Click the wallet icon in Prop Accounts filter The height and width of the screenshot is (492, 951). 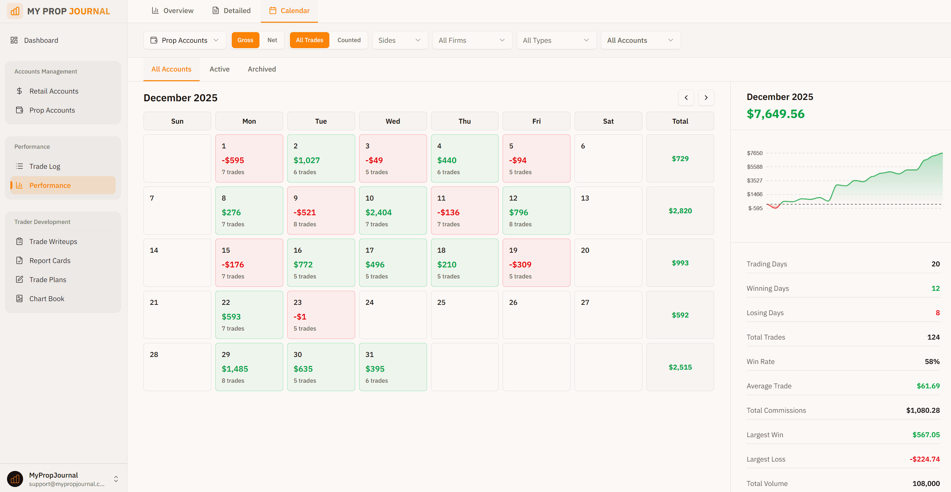click(x=154, y=40)
